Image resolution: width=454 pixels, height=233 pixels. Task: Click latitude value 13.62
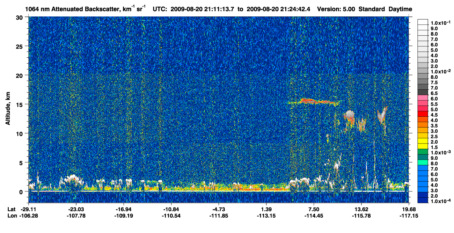tap(361, 209)
